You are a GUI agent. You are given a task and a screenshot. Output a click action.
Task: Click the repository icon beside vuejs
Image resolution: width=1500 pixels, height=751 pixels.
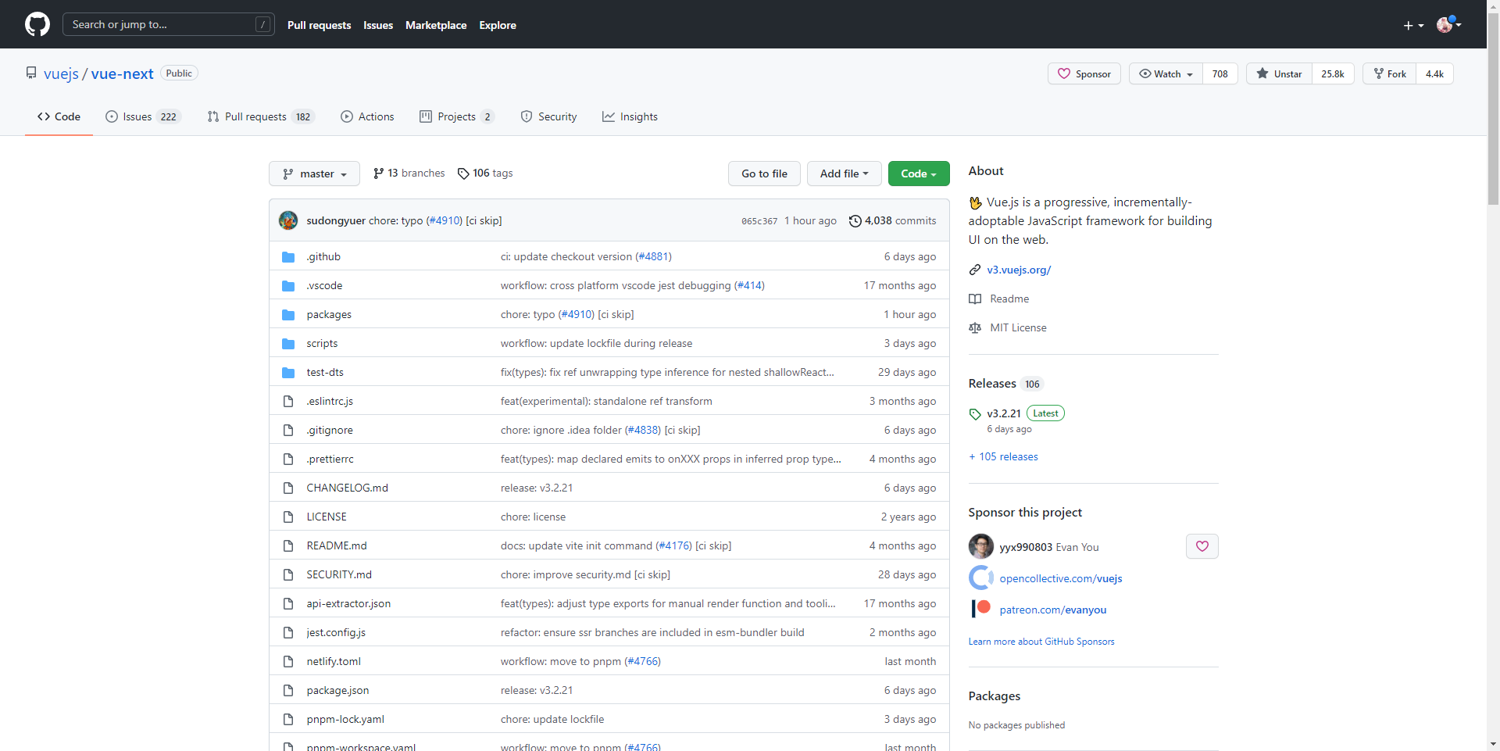31,73
